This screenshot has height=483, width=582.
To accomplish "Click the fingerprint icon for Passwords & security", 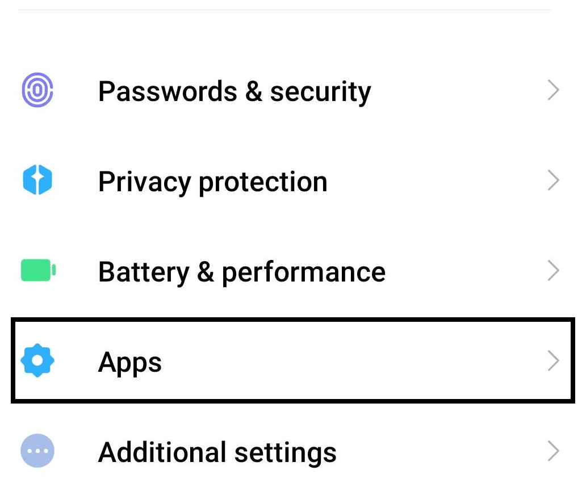I will pos(37,91).
